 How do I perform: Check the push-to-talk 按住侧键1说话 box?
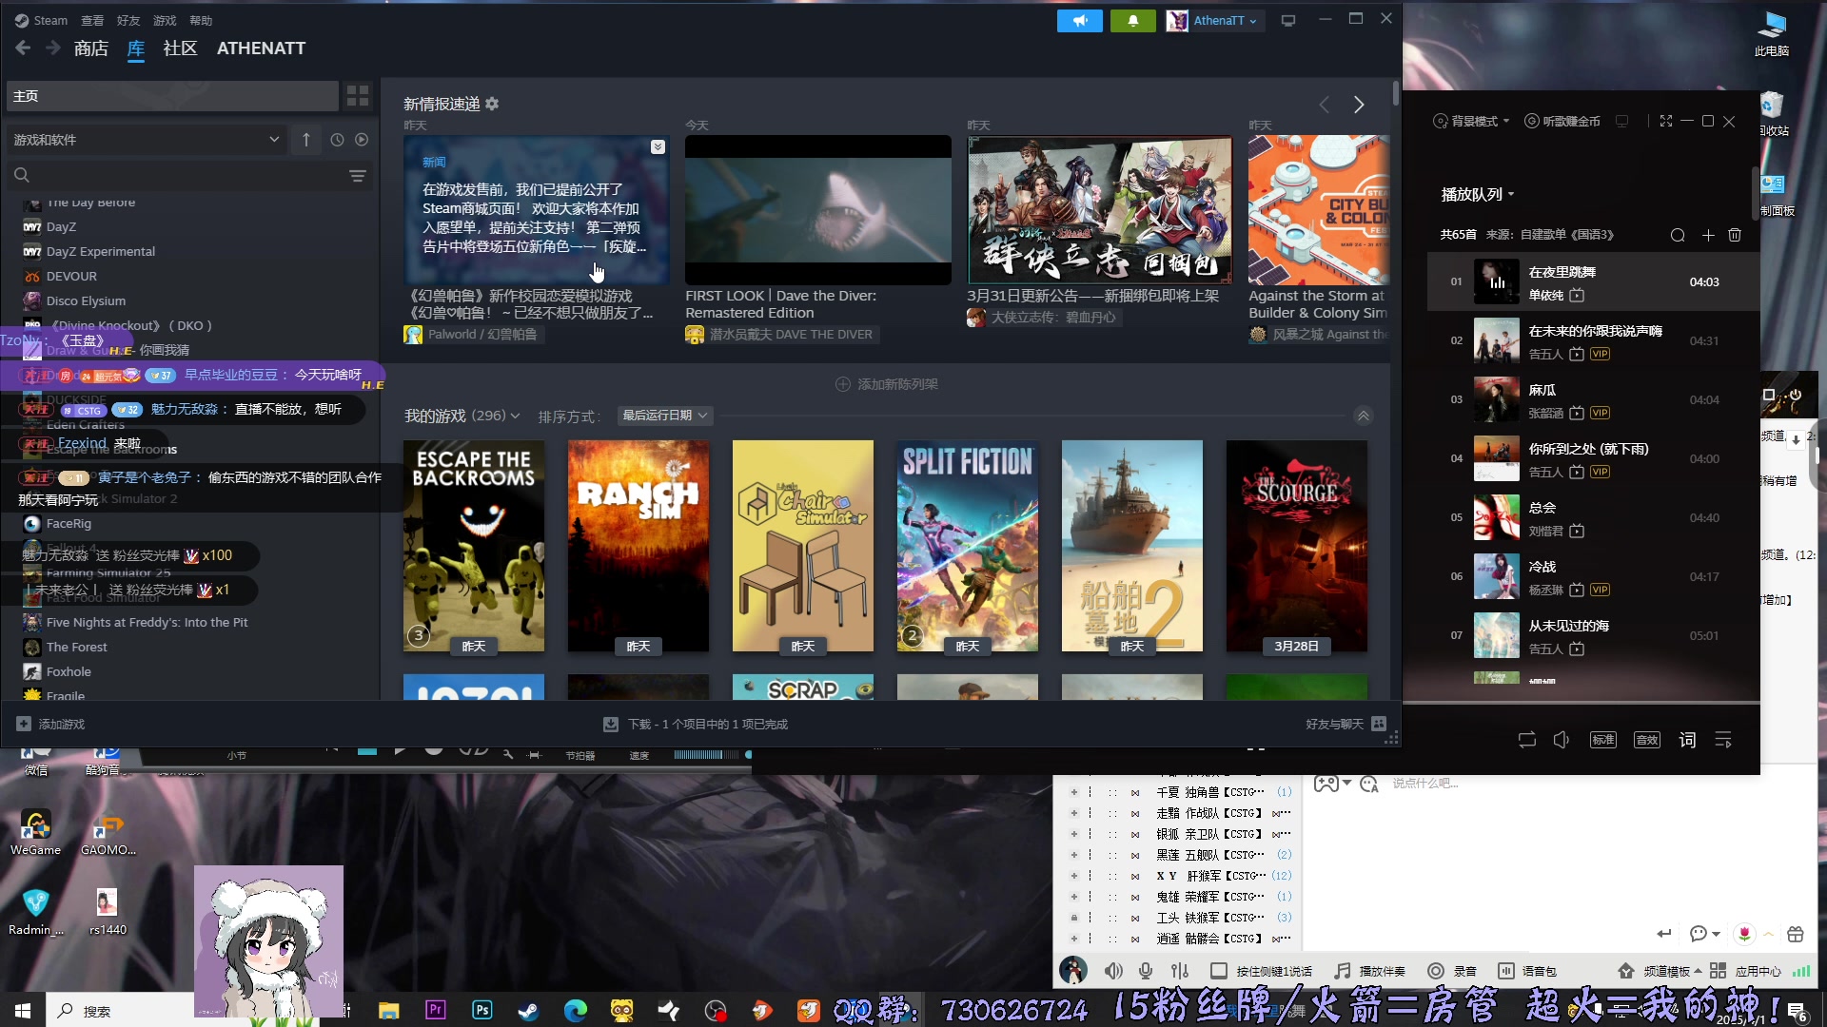point(1218,971)
